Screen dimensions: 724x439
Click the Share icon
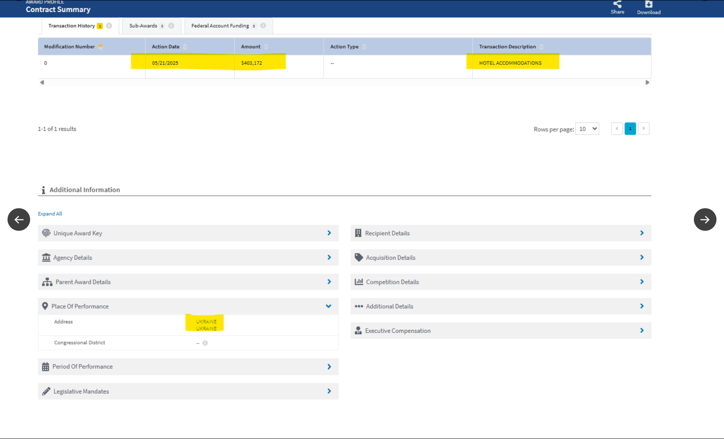[617, 5]
